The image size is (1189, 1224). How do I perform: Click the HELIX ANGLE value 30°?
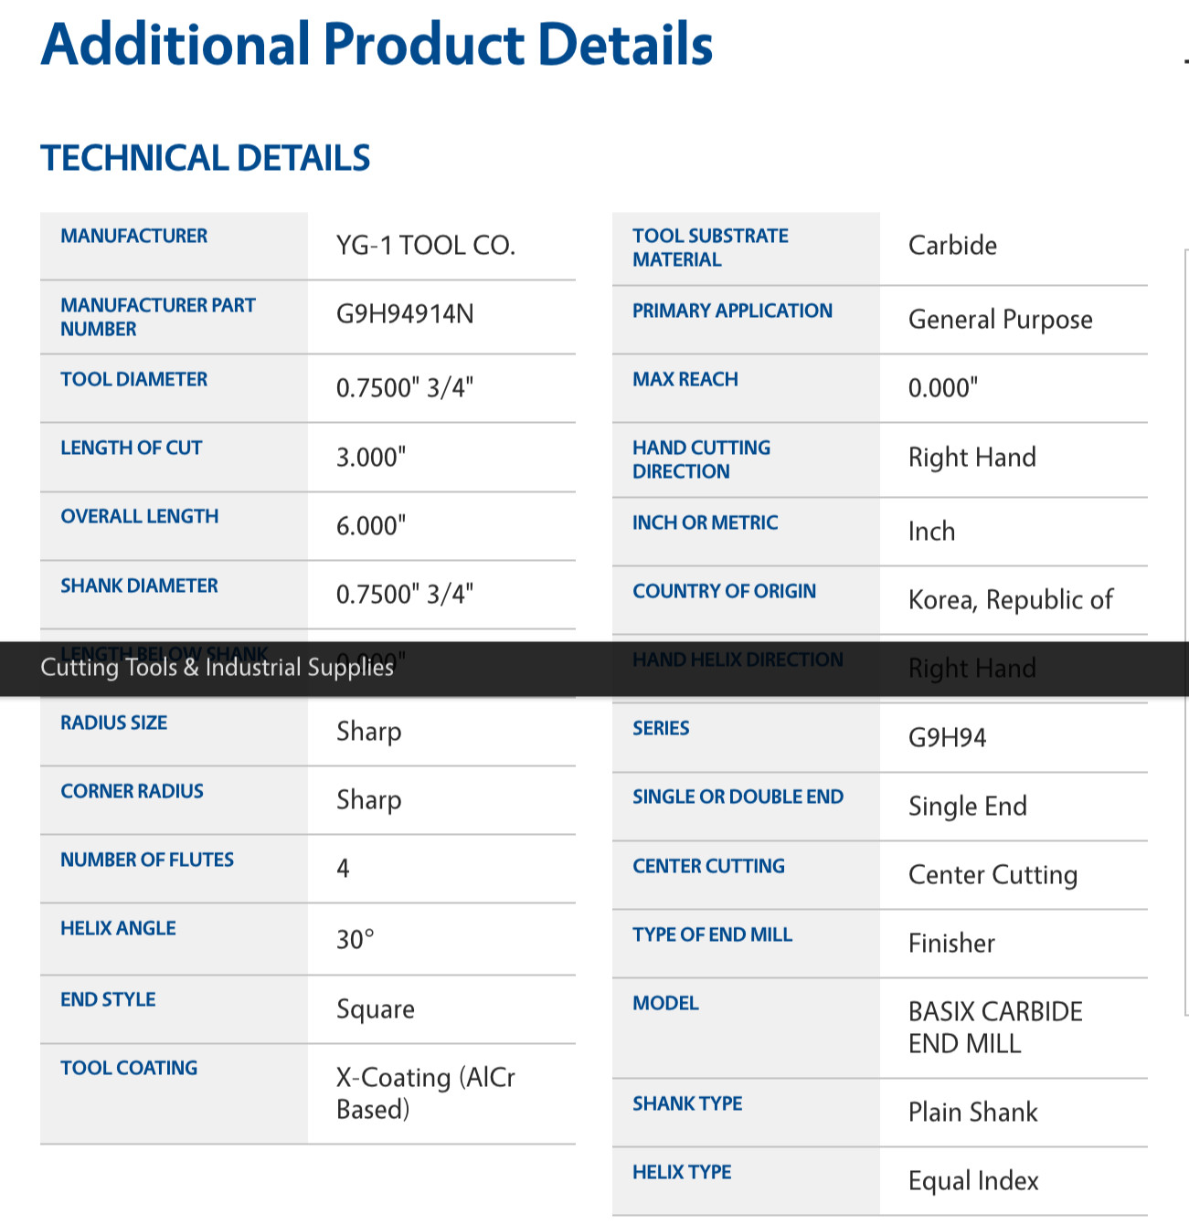[356, 940]
